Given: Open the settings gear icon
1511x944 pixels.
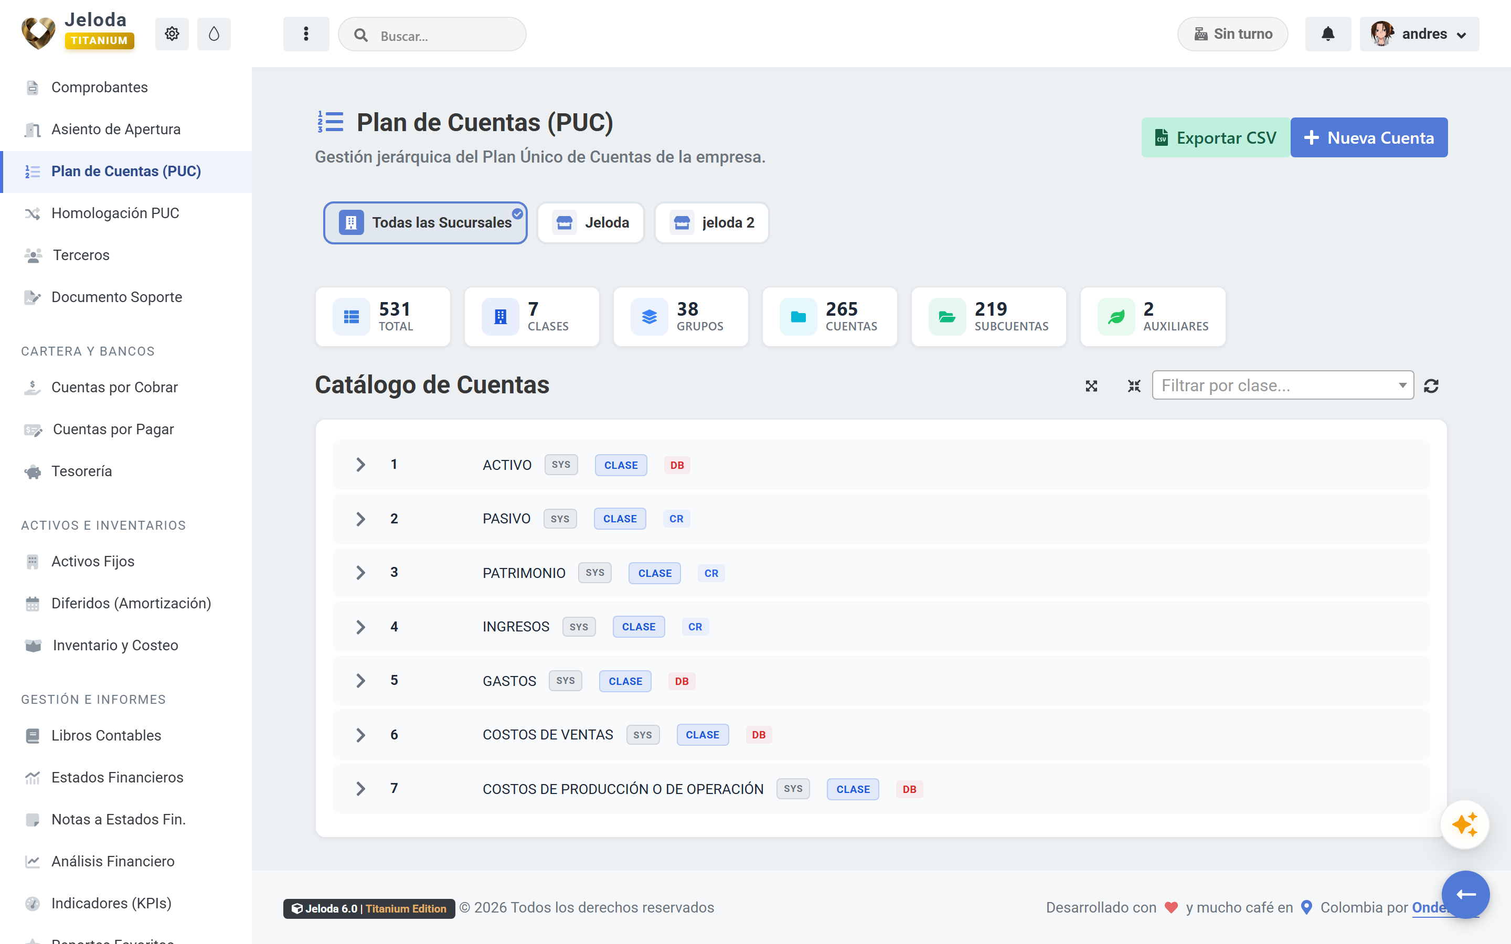Looking at the screenshot, I should [x=172, y=34].
